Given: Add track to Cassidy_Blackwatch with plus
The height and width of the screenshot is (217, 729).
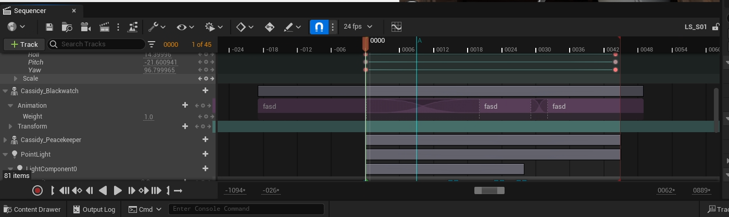Looking at the screenshot, I should [205, 91].
